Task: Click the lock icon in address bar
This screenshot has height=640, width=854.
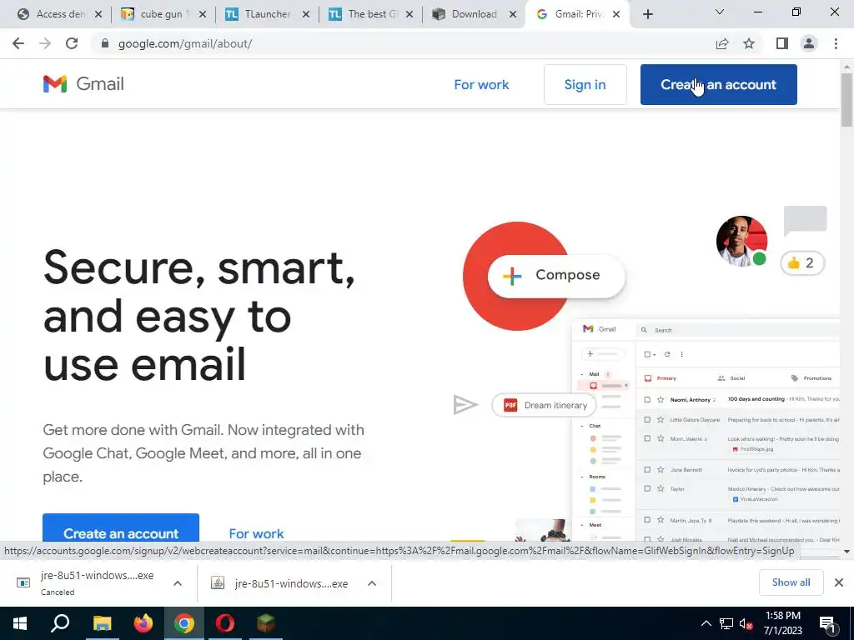Action: click(105, 43)
